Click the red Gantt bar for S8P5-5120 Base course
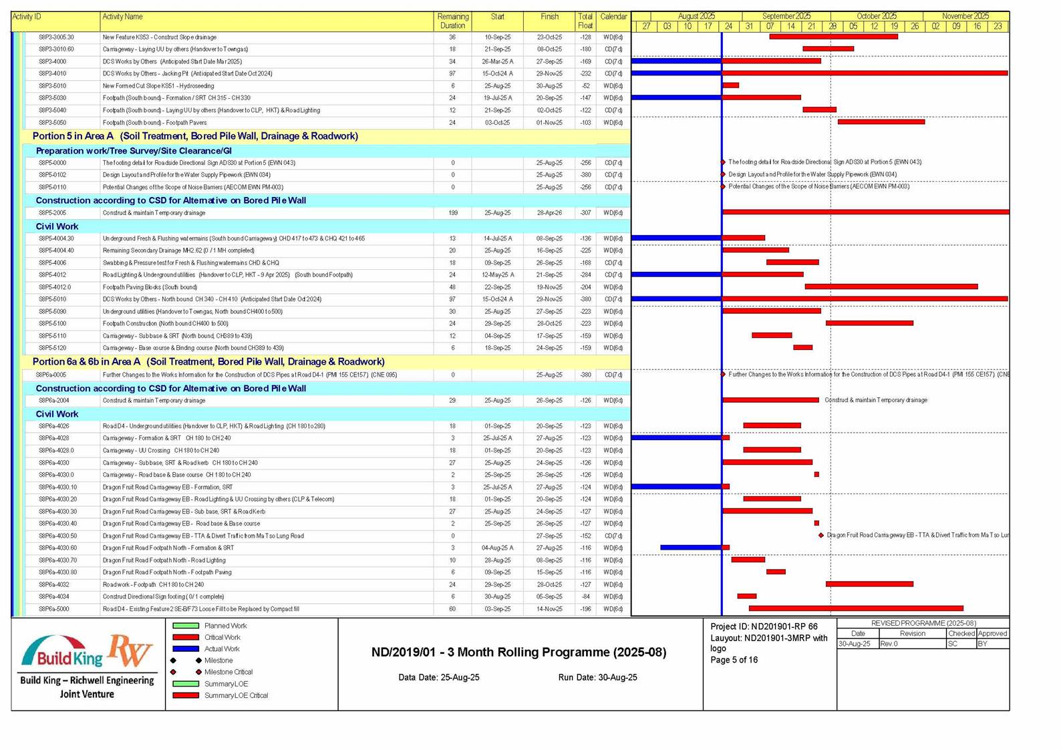 coord(803,347)
